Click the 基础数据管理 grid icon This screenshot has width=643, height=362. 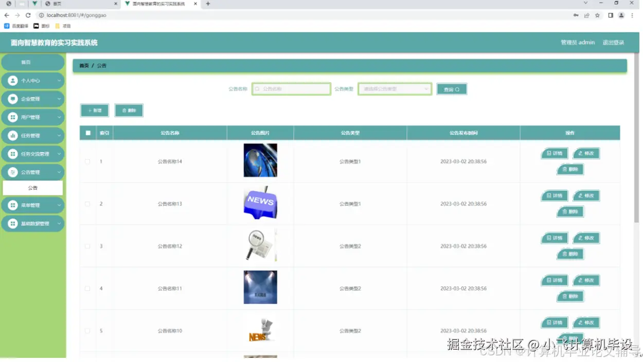(13, 224)
